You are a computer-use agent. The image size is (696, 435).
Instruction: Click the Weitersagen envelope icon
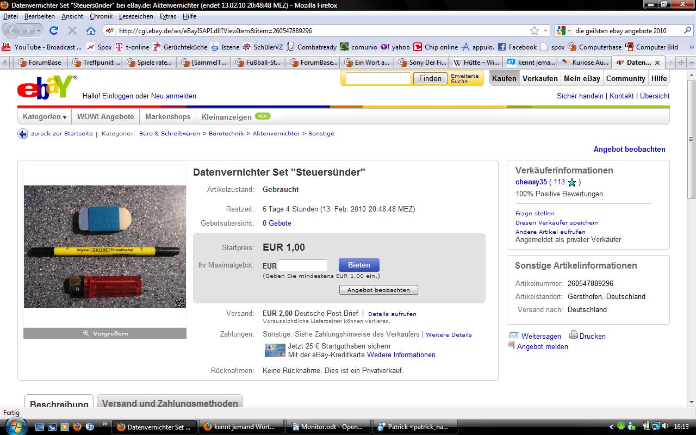click(x=514, y=335)
